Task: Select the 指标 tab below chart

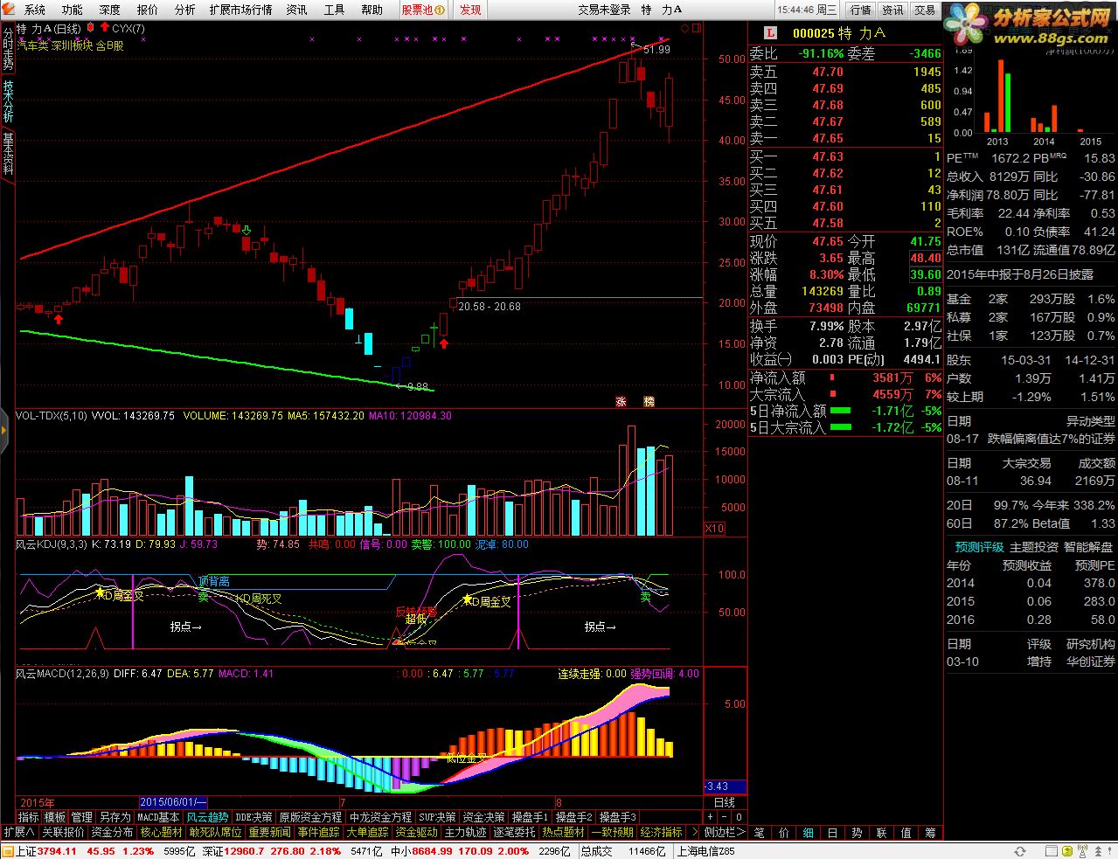Action: point(29,817)
